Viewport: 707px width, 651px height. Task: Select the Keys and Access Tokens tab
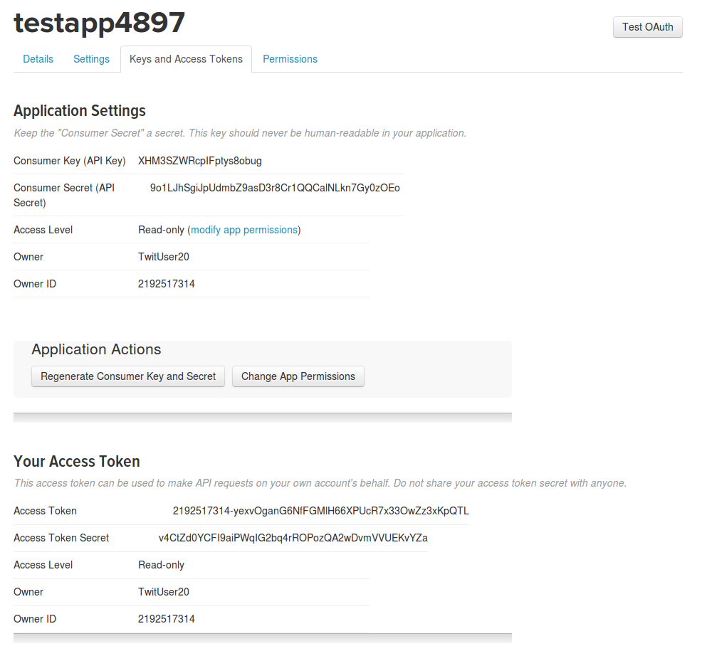(x=186, y=59)
